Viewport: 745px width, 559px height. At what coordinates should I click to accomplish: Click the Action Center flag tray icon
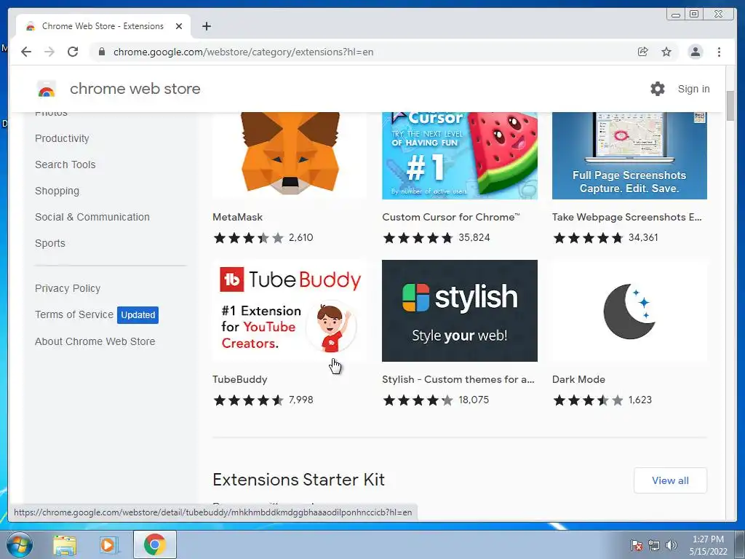637,545
